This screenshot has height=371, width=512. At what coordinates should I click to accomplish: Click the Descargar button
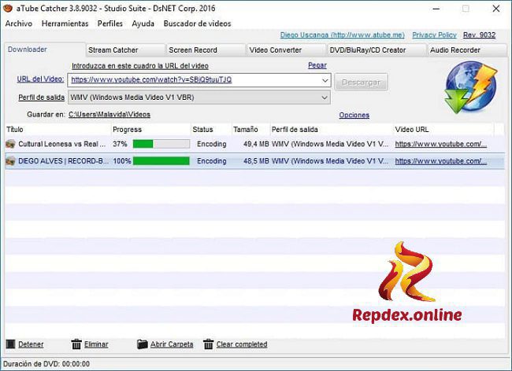point(361,82)
